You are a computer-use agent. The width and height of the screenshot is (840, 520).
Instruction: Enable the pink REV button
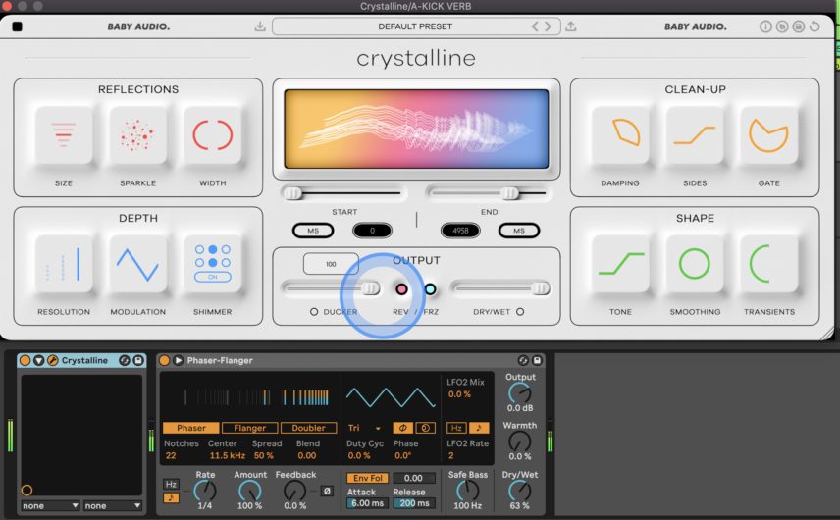pyautogui.click(x=401, y=289)
